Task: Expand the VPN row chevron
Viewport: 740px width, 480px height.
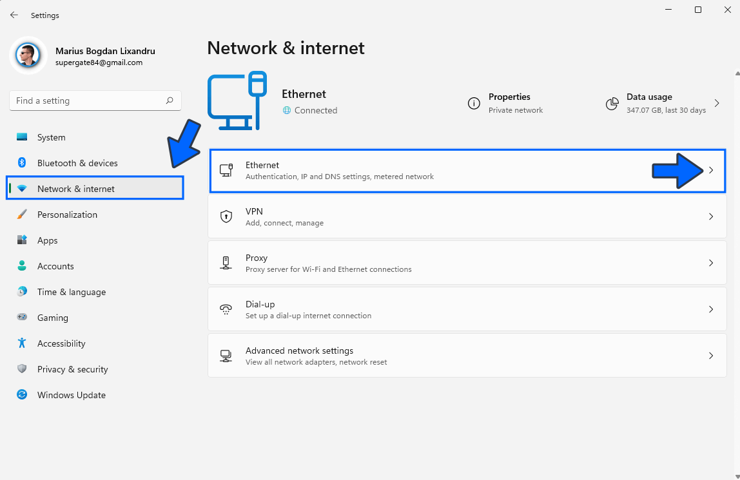Action: click(711, 216)
